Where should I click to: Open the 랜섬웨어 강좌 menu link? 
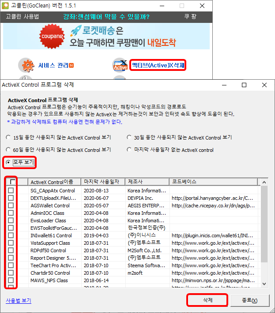(106, 17)
